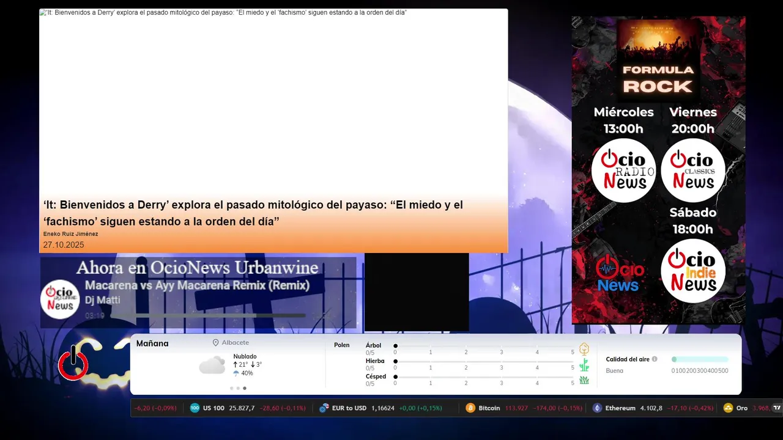Click the Bitcoin price 113.927
This screenshot has width=783, height=440.
click(x=517, y=408)
